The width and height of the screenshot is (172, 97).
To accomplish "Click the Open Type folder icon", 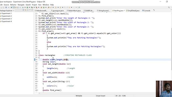I will point(48,8).
